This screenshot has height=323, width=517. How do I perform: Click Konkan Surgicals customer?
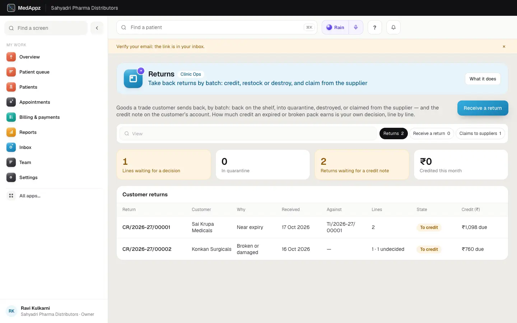point(211,249)
